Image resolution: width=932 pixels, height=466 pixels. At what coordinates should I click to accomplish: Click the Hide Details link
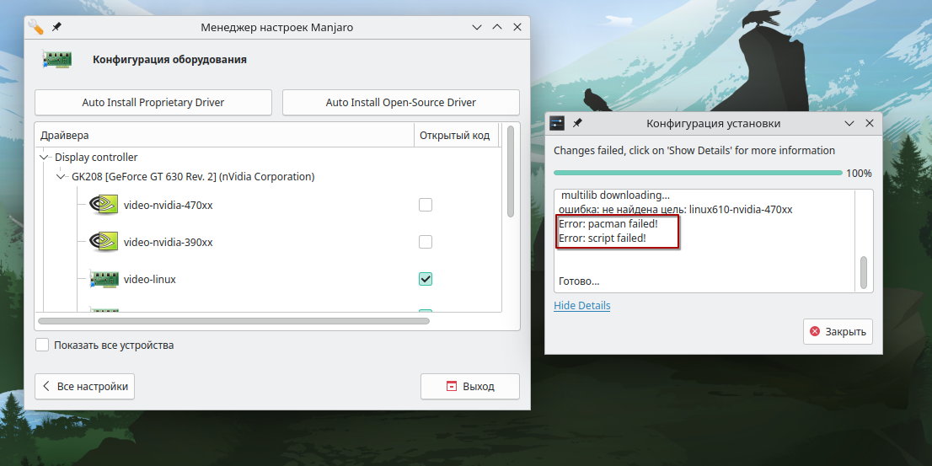[x=582, y=306]
